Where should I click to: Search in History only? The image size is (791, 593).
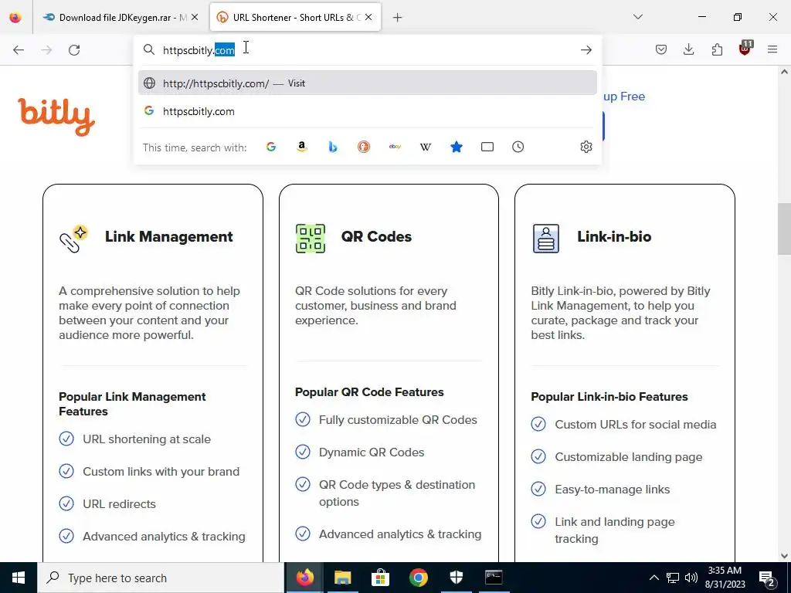pos(518,147)
